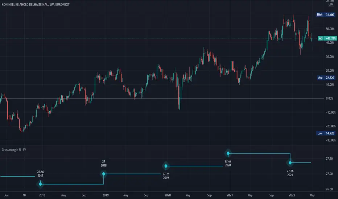The height and width of the screenshot is (199, 338).
Task: Click the -10.00% price axis label
Action: click(331, 113)
